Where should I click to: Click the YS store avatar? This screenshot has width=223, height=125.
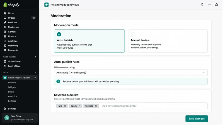coord(7,117)
